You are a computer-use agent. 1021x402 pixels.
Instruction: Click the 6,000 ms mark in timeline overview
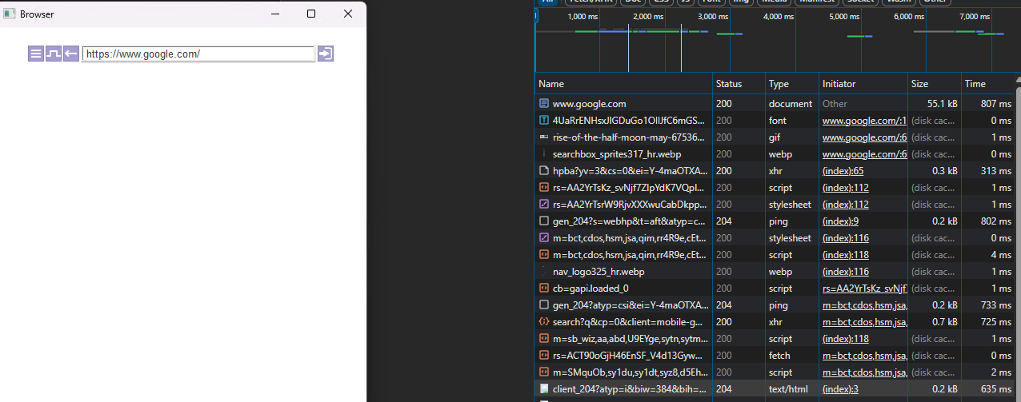(x=909, y=17)
